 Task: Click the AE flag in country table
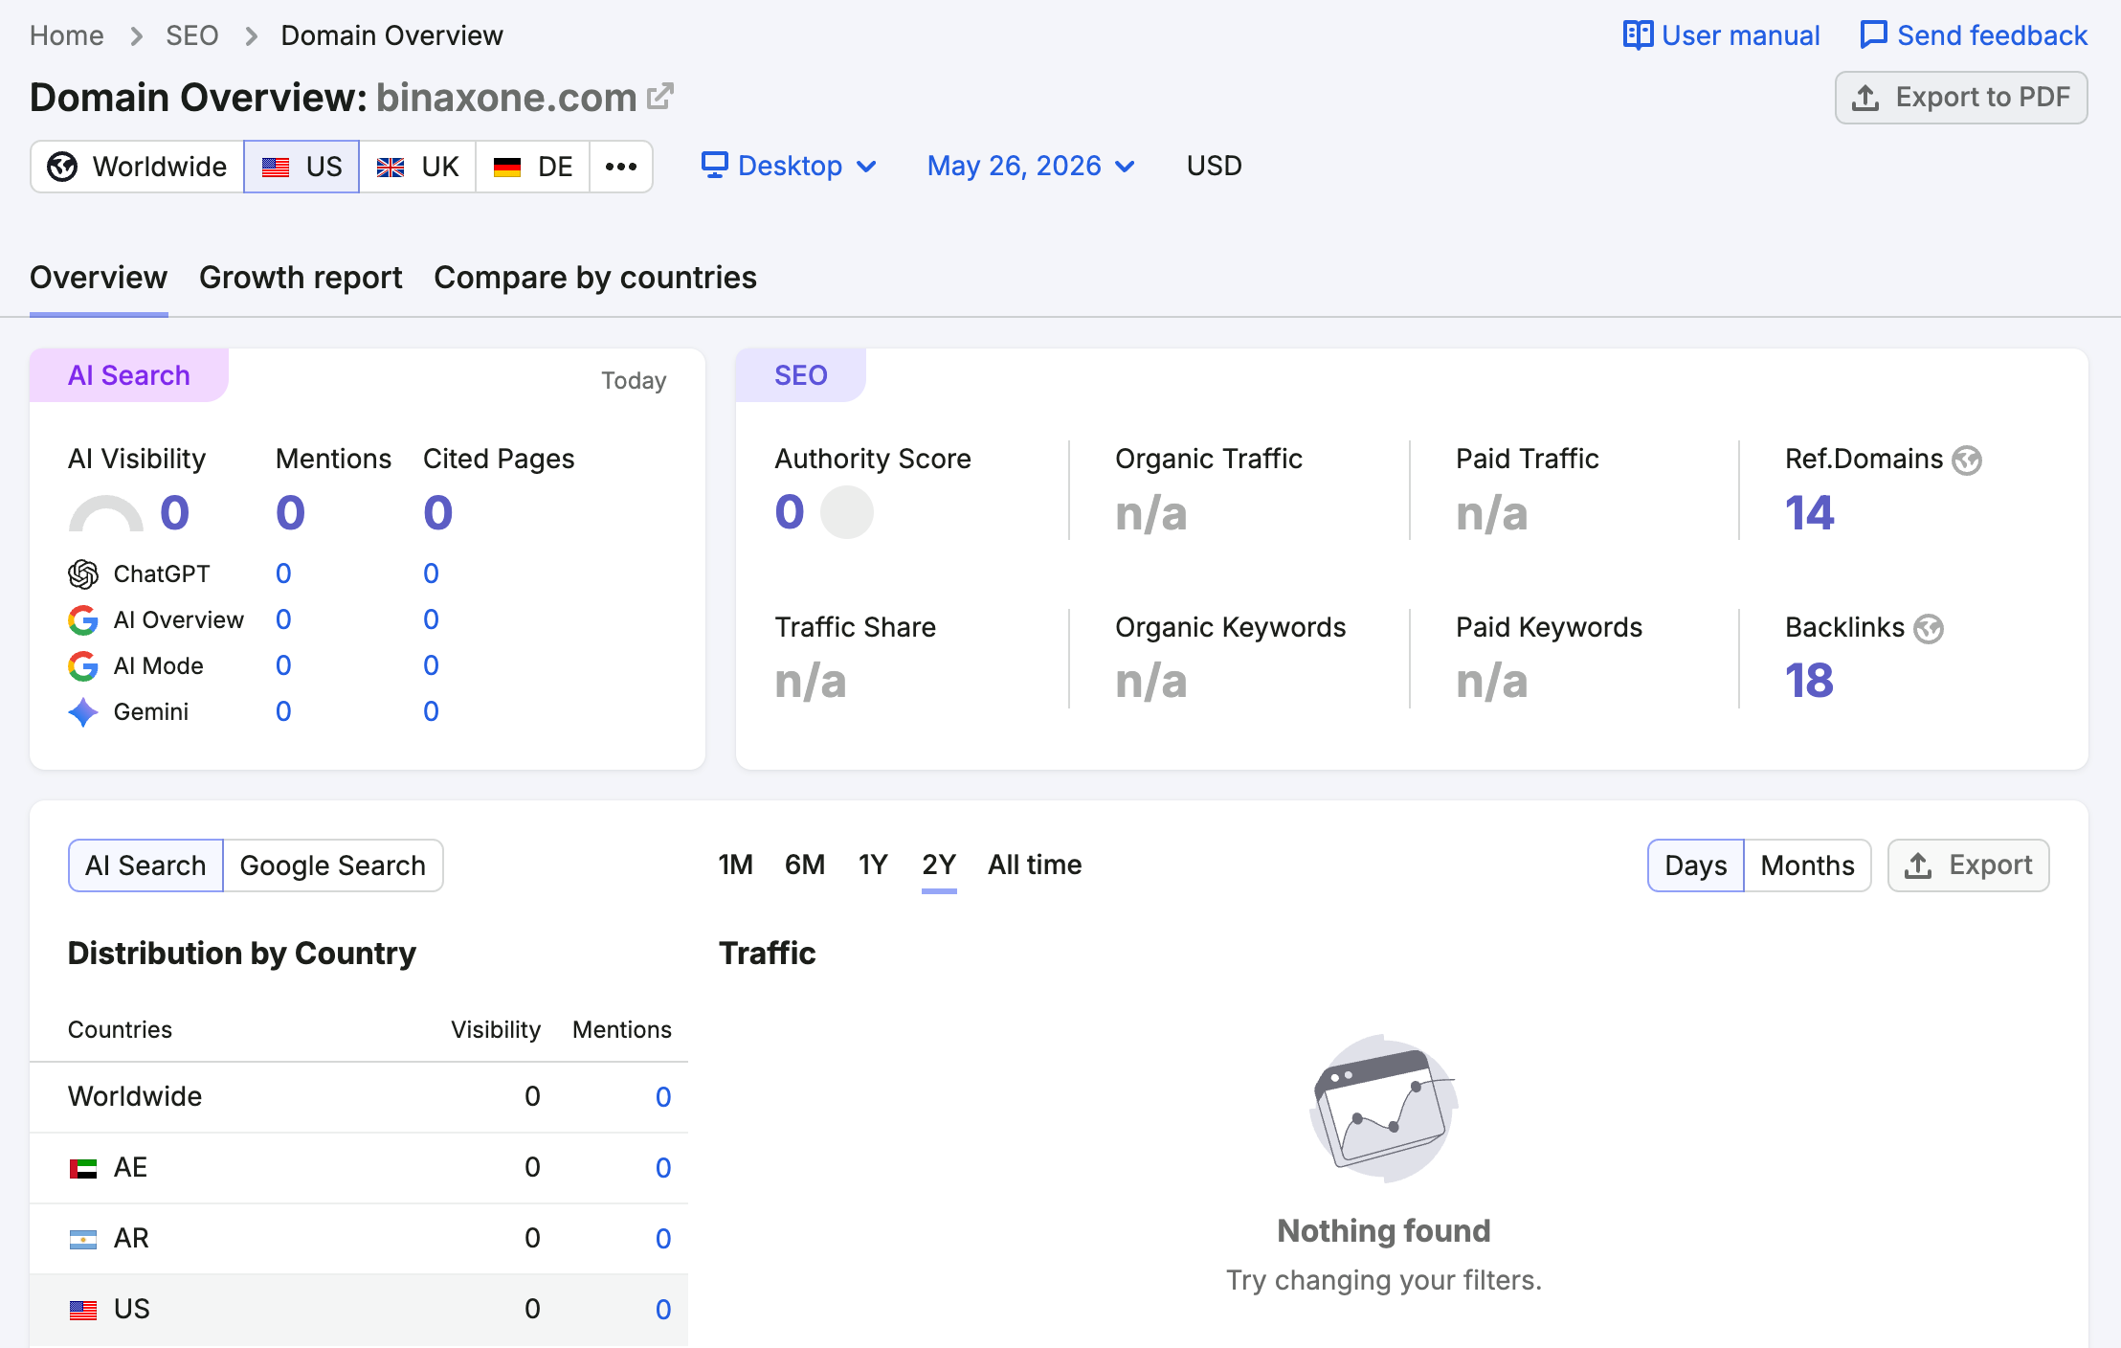83,1168
